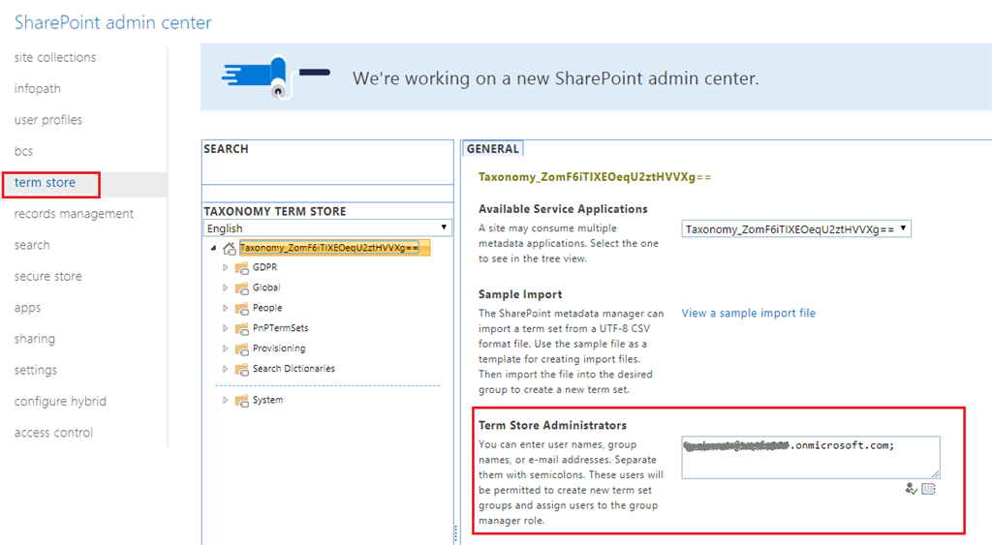Click the taxonomy root home icon
This screenshot has width=992, height=545.
coord(229,249)
